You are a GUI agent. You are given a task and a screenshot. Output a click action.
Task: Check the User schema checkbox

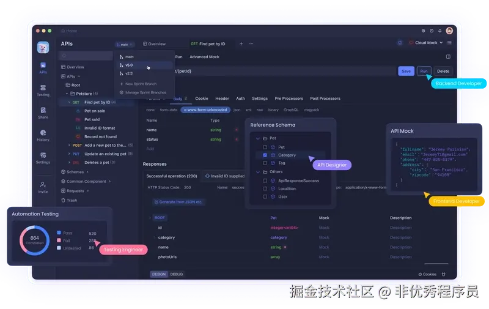[265, 196]
